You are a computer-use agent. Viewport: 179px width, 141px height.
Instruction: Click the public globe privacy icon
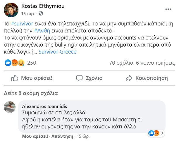[41, 13]
